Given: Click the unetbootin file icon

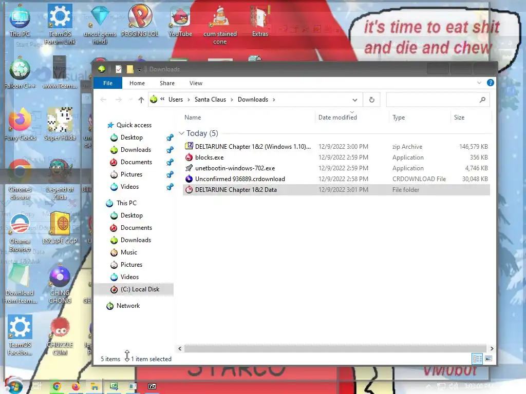Looking at the screenshot, I should point(189,168).
